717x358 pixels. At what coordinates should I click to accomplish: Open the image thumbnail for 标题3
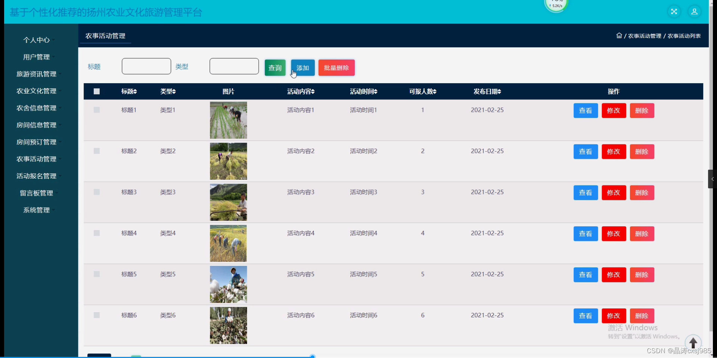click(228, 202)
